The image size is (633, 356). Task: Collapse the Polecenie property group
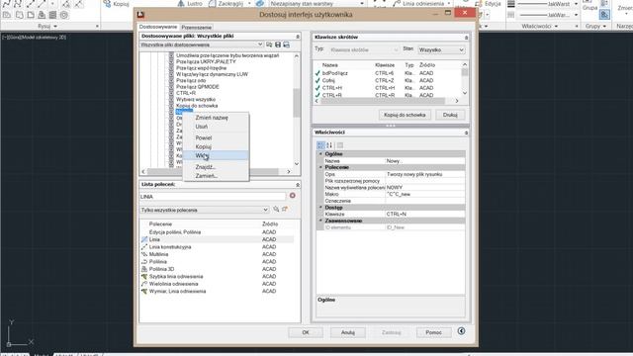(320, 167)
